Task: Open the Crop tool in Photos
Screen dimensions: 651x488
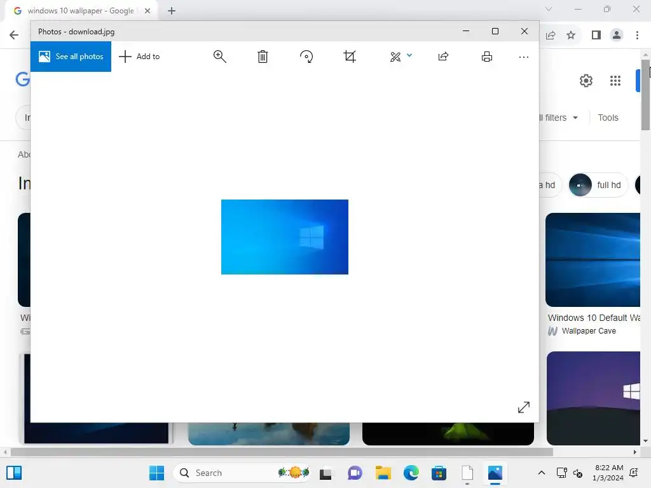Action: point(350,57)
